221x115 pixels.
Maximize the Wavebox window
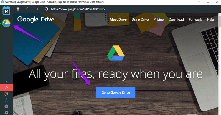208,2
